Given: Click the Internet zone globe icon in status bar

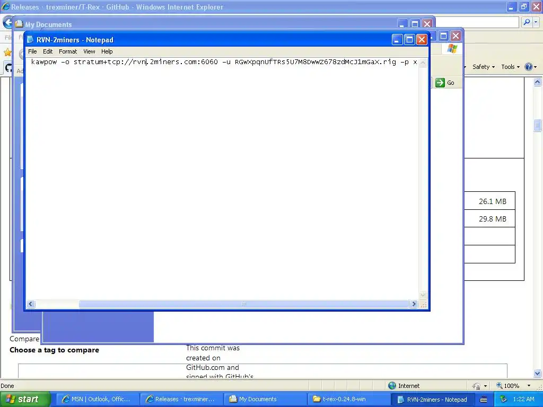Looking at the screenshot, I should 392,386.
